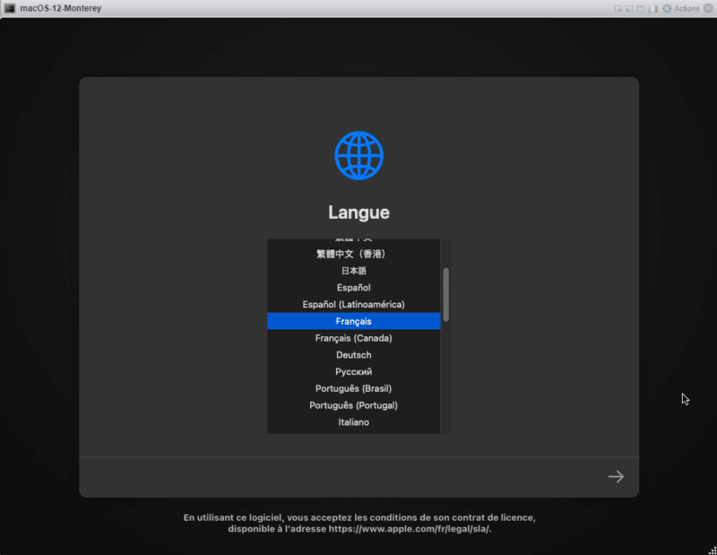Pick Français (Canada) from the list
Image resolution: width=717 pixels, height=555 pixels.
353,338
